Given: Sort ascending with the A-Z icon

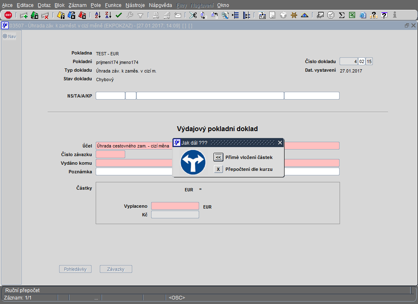Looking at the screenshot, I should 98,15.
